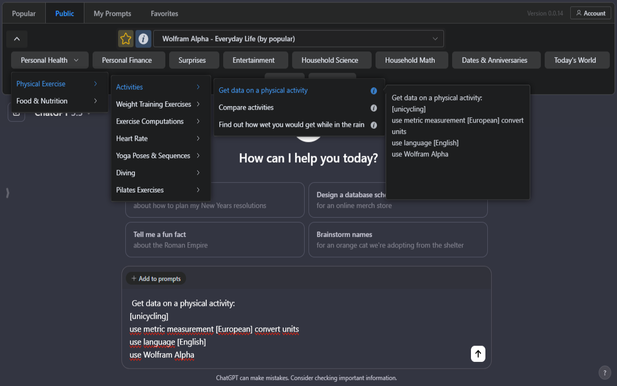Image resolution: width=617 pixels, height=386 pixels.
Task: Switch to the Favorites tab
Action: pyautogui.click(x=164, y=14)
